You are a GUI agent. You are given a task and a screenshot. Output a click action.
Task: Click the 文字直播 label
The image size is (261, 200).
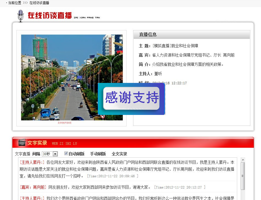pos(23,154)
